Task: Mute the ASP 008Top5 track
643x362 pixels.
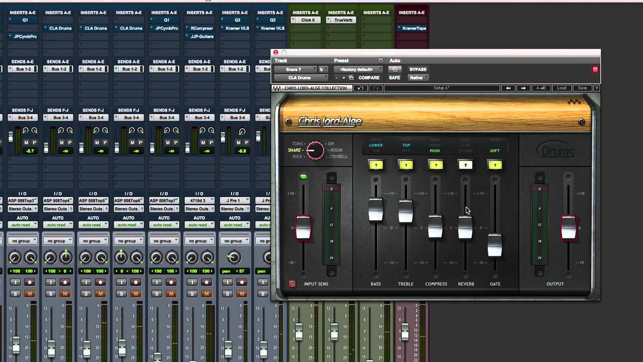Action: [100, 294]
